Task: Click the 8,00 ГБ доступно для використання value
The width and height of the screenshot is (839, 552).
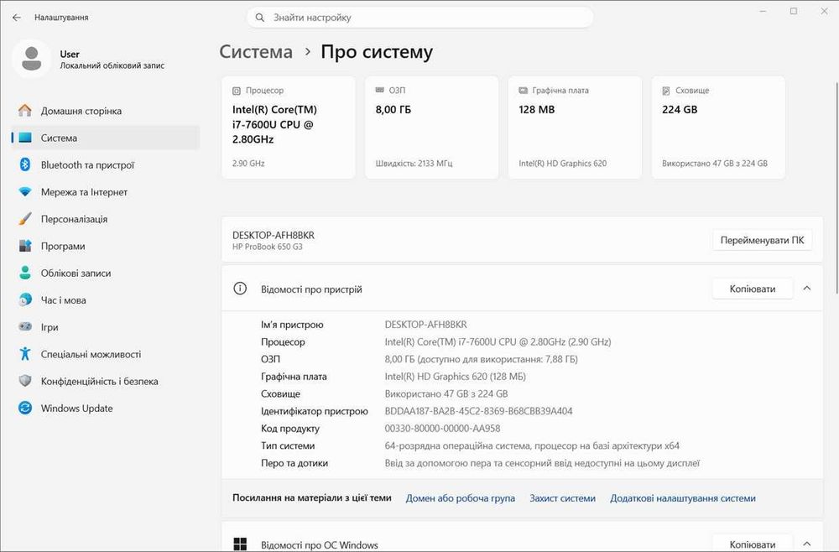Action: [x=481, y=359]
